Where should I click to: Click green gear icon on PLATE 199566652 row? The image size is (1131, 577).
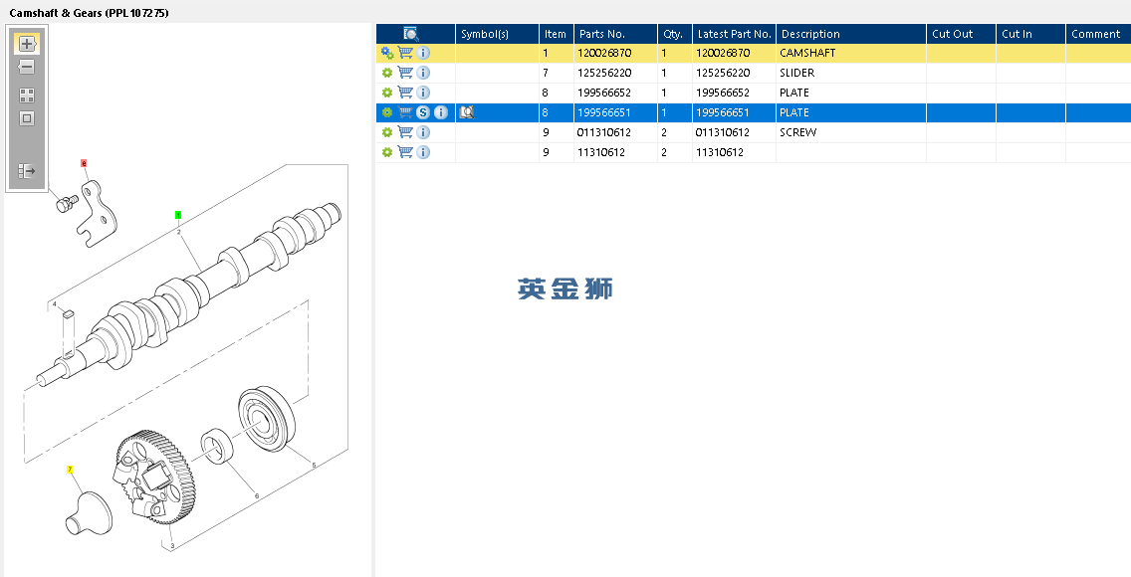(387, 93)
